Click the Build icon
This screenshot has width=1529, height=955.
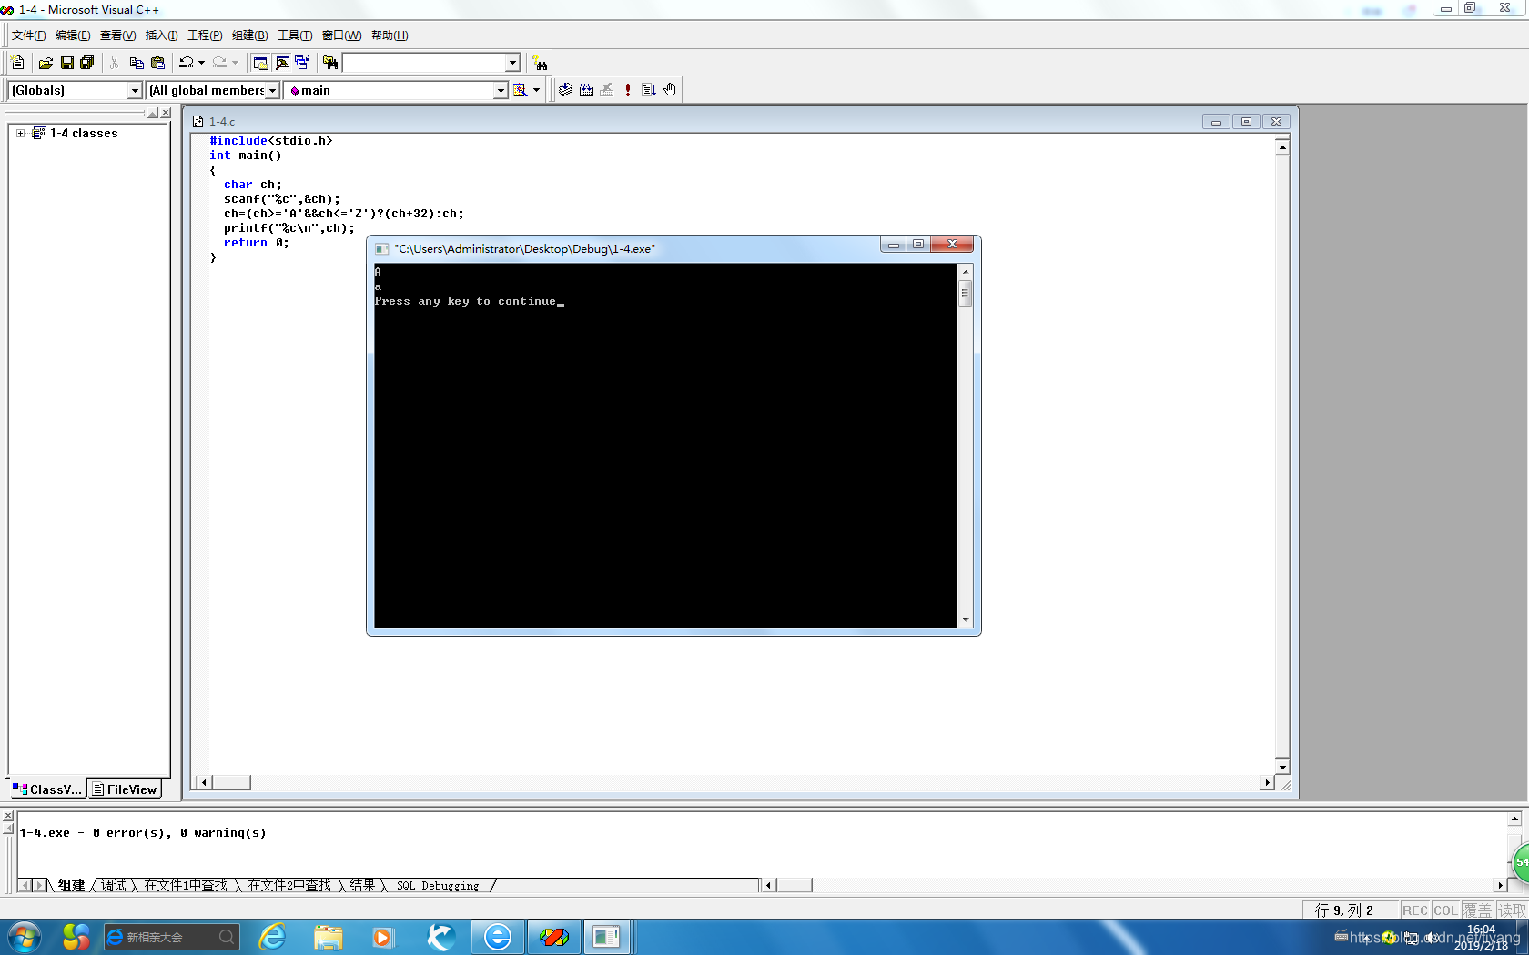coord(586,90)
